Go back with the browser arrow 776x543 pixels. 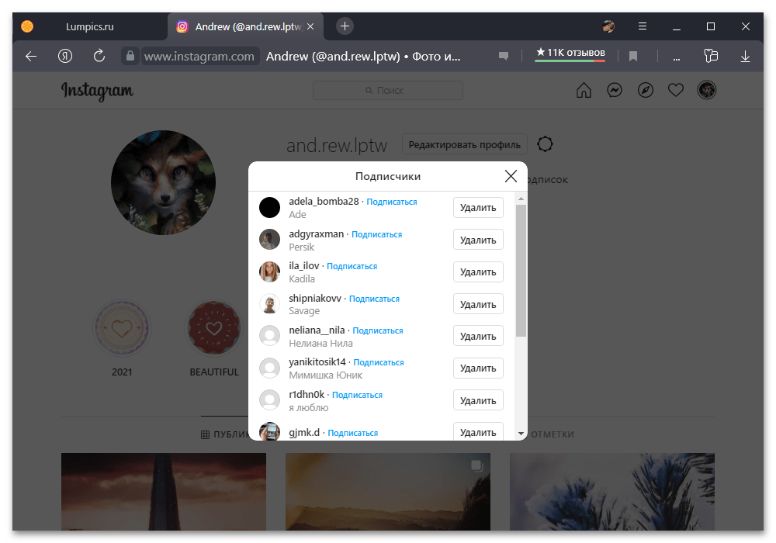tap(31, 56)
